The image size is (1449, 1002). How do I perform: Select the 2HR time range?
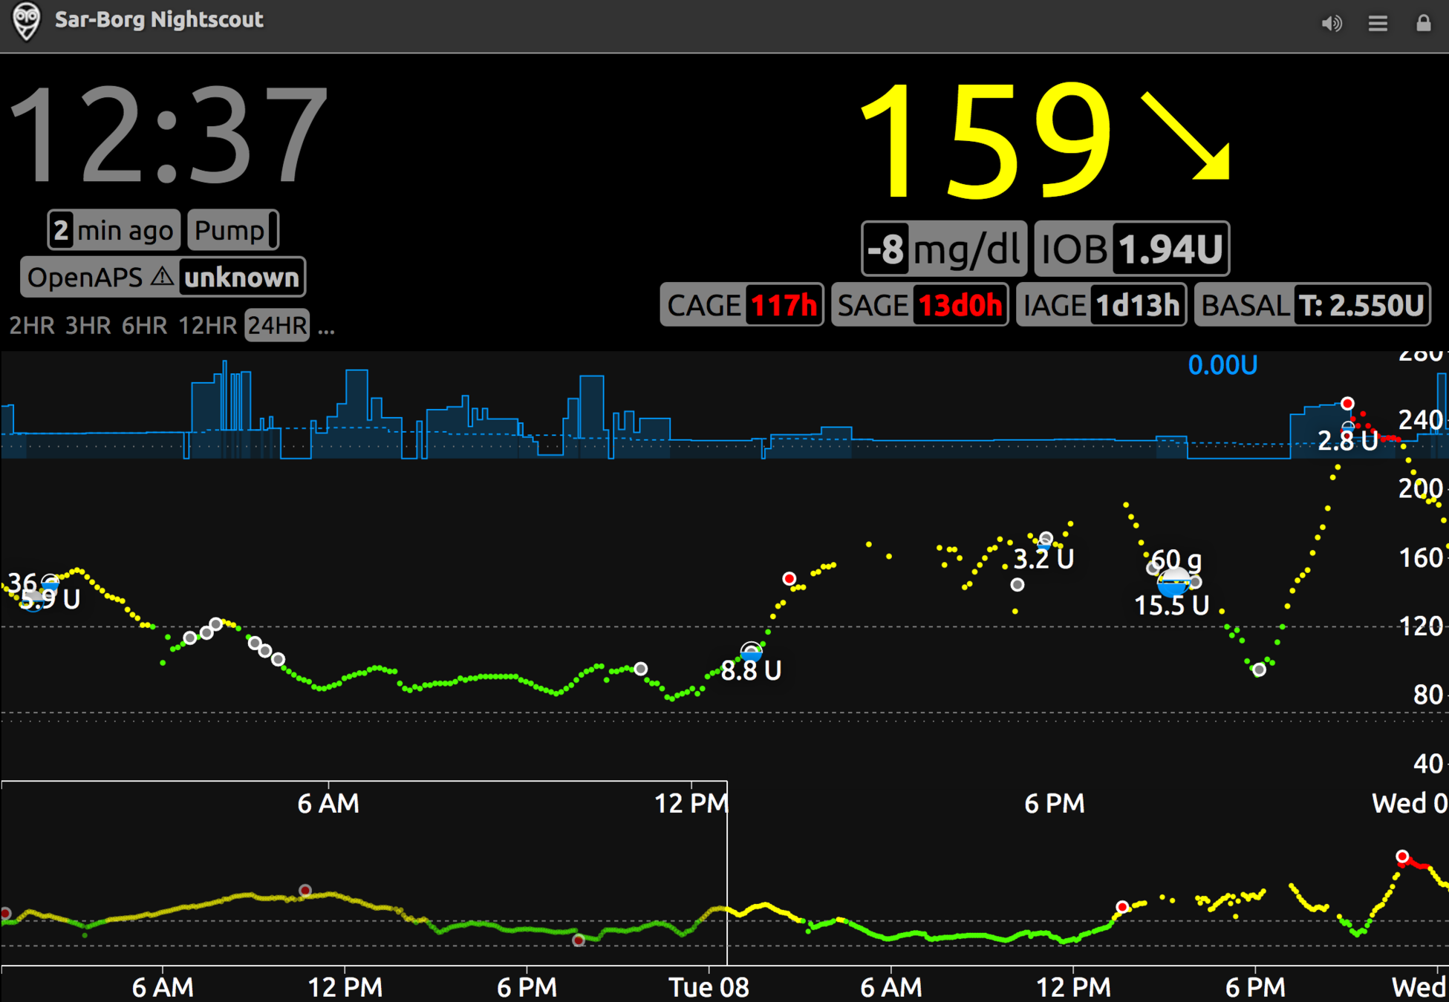[31, 326]
